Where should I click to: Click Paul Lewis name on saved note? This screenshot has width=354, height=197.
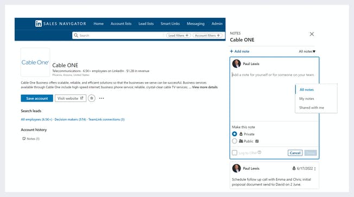[x=251, y=168]
